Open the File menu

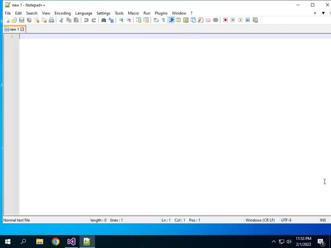click(8, 13)
